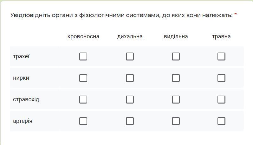
Task: Select нирки under дихальна column
Action: (x=130, y=78)
